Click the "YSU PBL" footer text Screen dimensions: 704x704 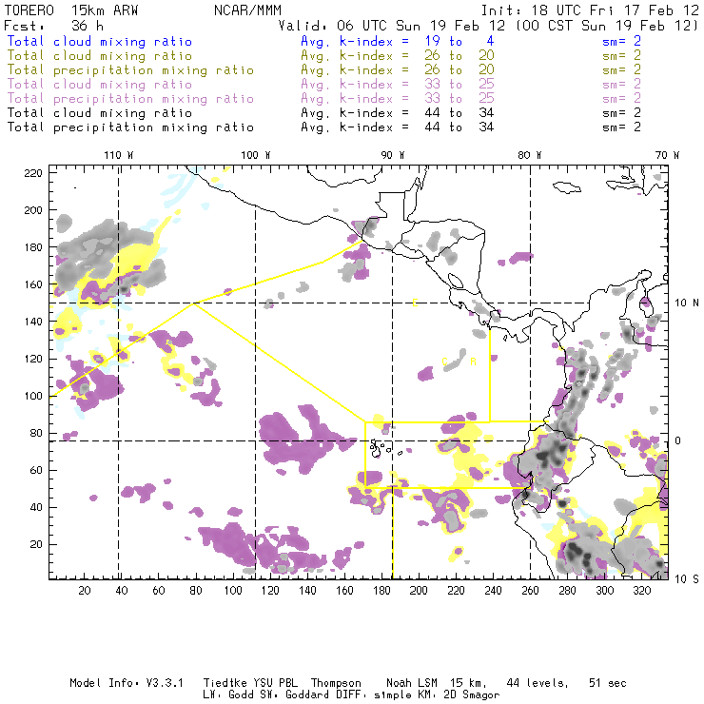coord(275,683)
